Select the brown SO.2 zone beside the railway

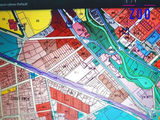tap(118, 96)
